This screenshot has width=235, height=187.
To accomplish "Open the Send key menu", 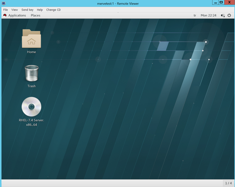I will coord(27,10).
